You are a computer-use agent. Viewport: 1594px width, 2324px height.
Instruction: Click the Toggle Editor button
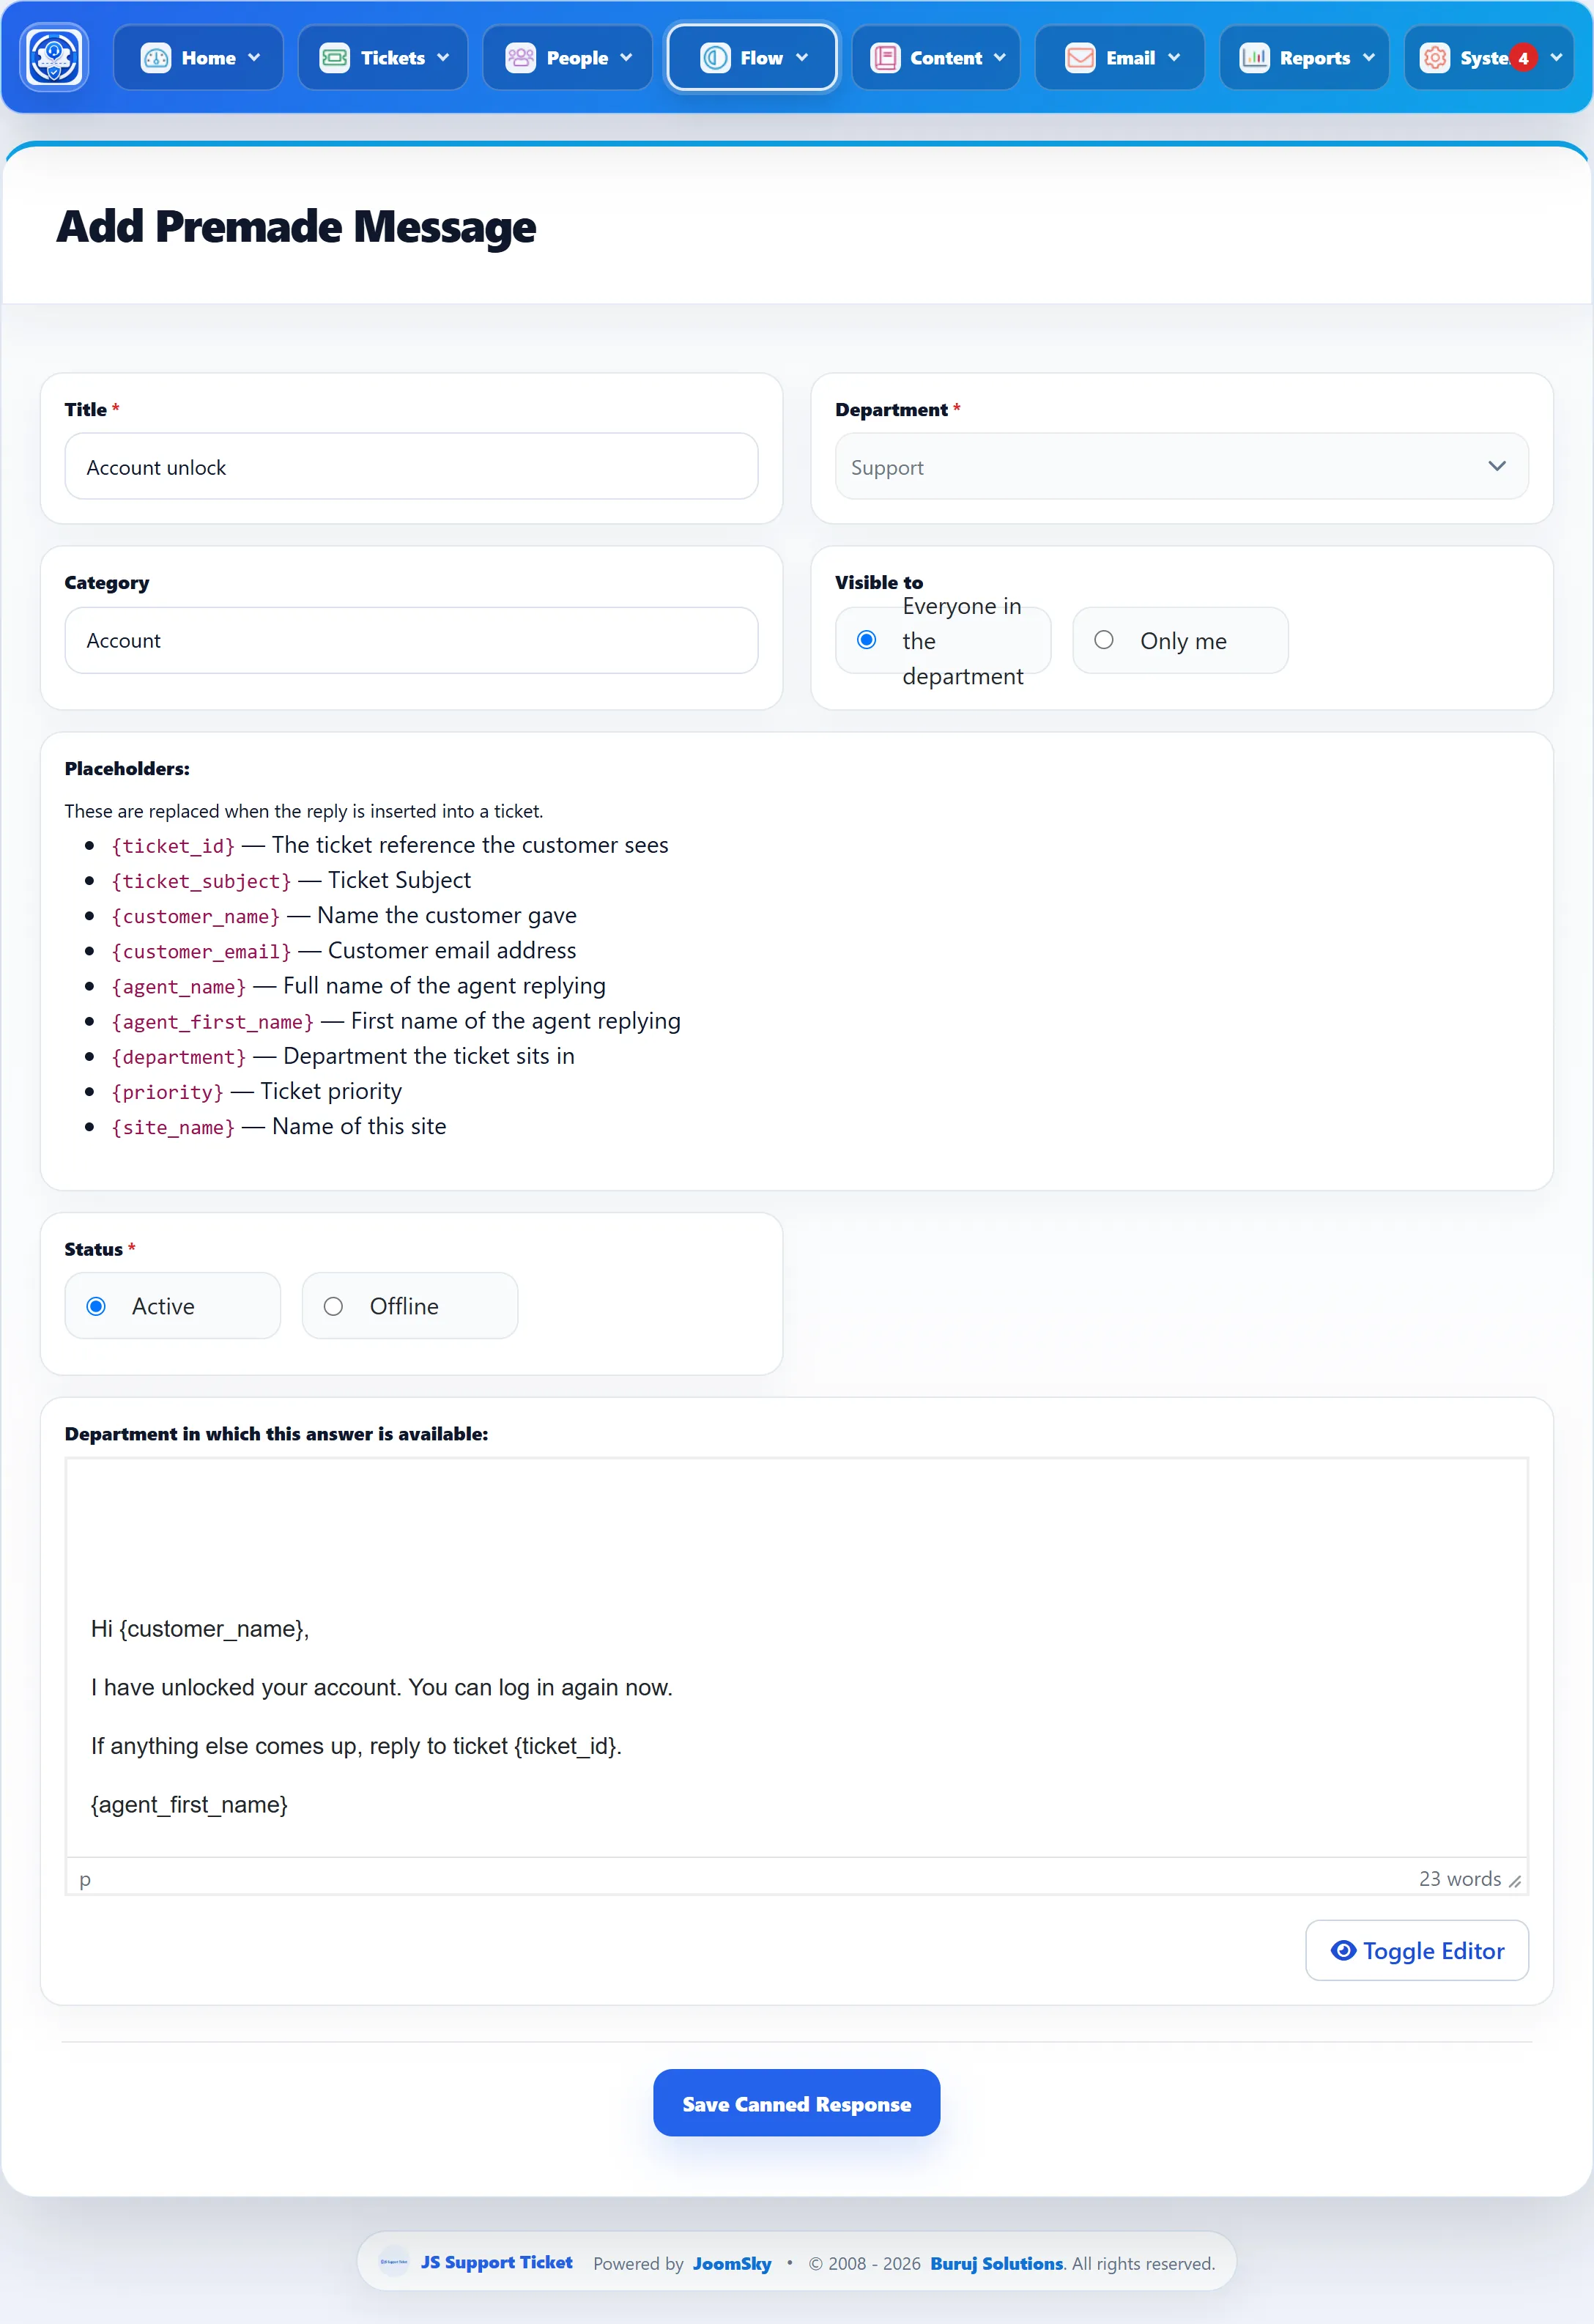[x=1417, y=1950]
